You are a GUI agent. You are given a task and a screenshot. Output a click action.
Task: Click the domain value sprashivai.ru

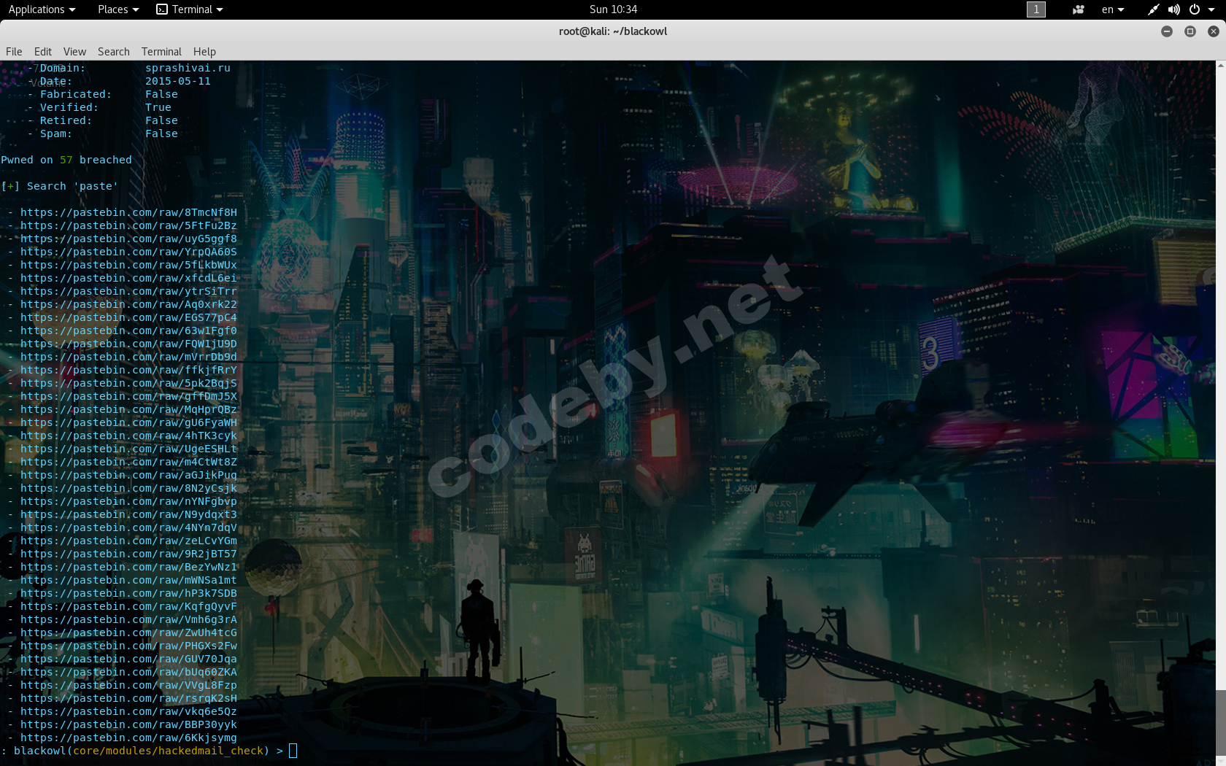click(188, 68)
